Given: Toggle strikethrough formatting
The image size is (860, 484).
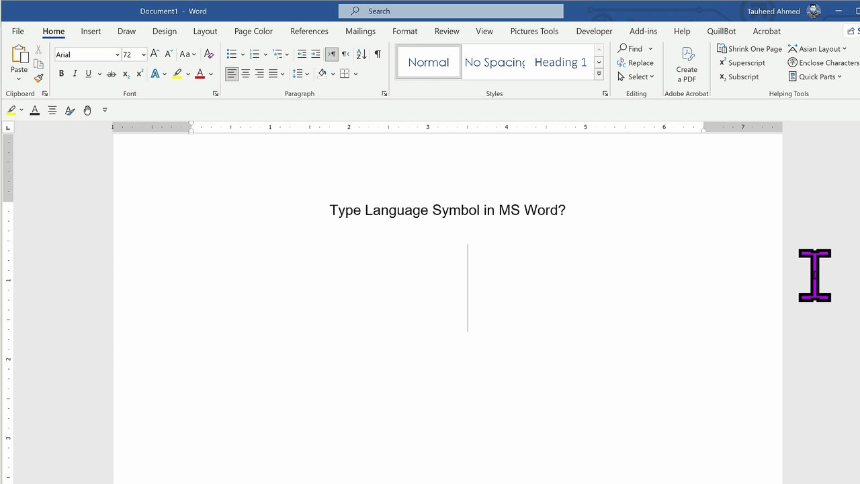Looking at the screenshot, I should 112,73.
